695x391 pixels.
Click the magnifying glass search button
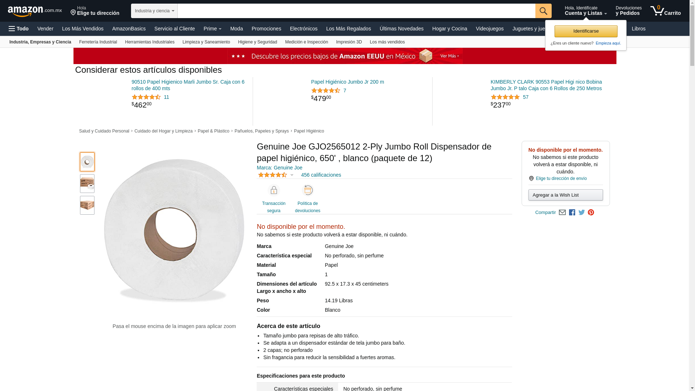coord(543,11)
